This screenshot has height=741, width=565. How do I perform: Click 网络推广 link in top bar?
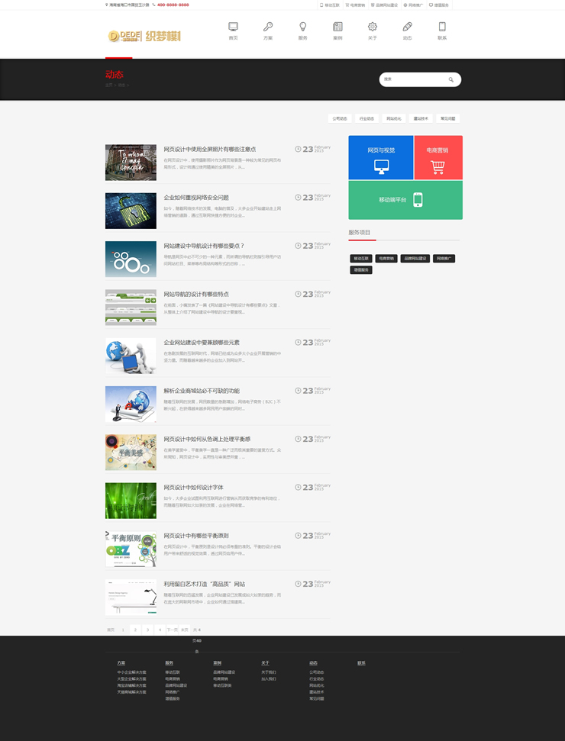coord(415,5)
